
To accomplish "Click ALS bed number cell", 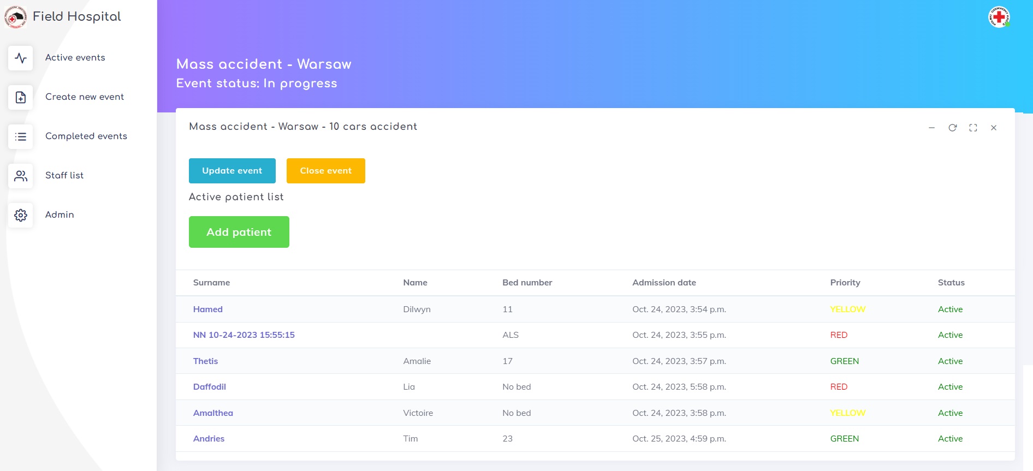I will (x=510, y=335).
